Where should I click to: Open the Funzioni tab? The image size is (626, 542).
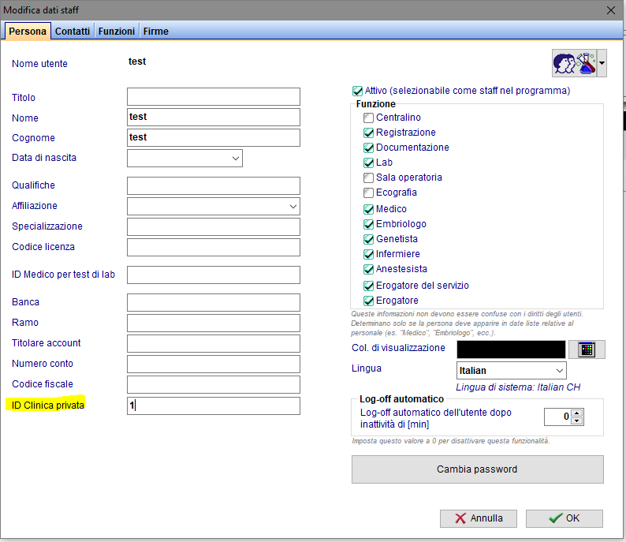coord(117,31)
